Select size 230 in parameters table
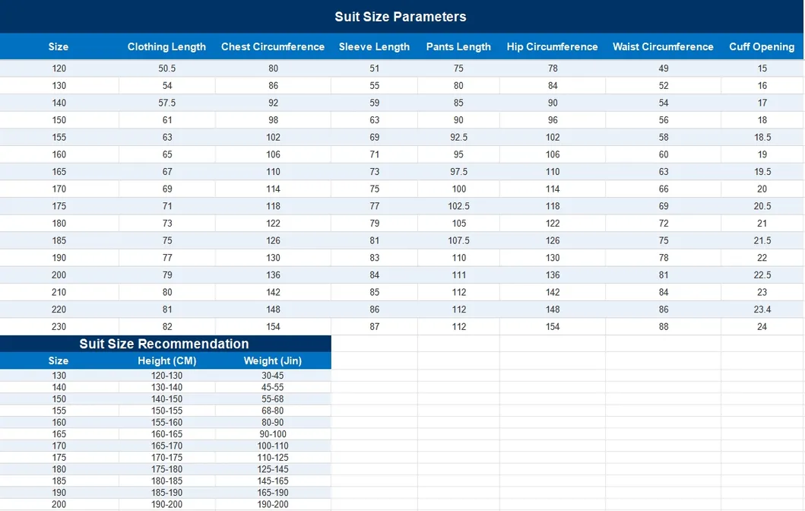 tap(59, 327)
